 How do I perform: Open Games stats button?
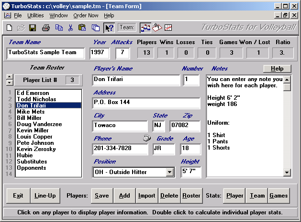click(x=279, y=196)
